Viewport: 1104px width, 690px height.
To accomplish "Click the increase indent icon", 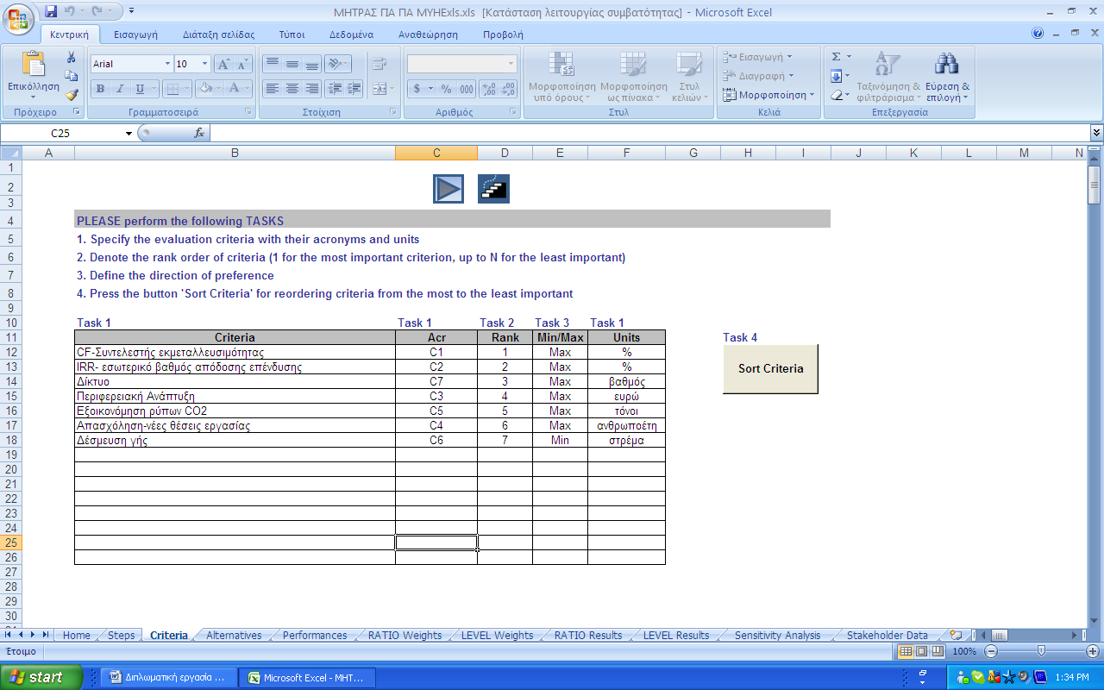I will coord(354,89).
